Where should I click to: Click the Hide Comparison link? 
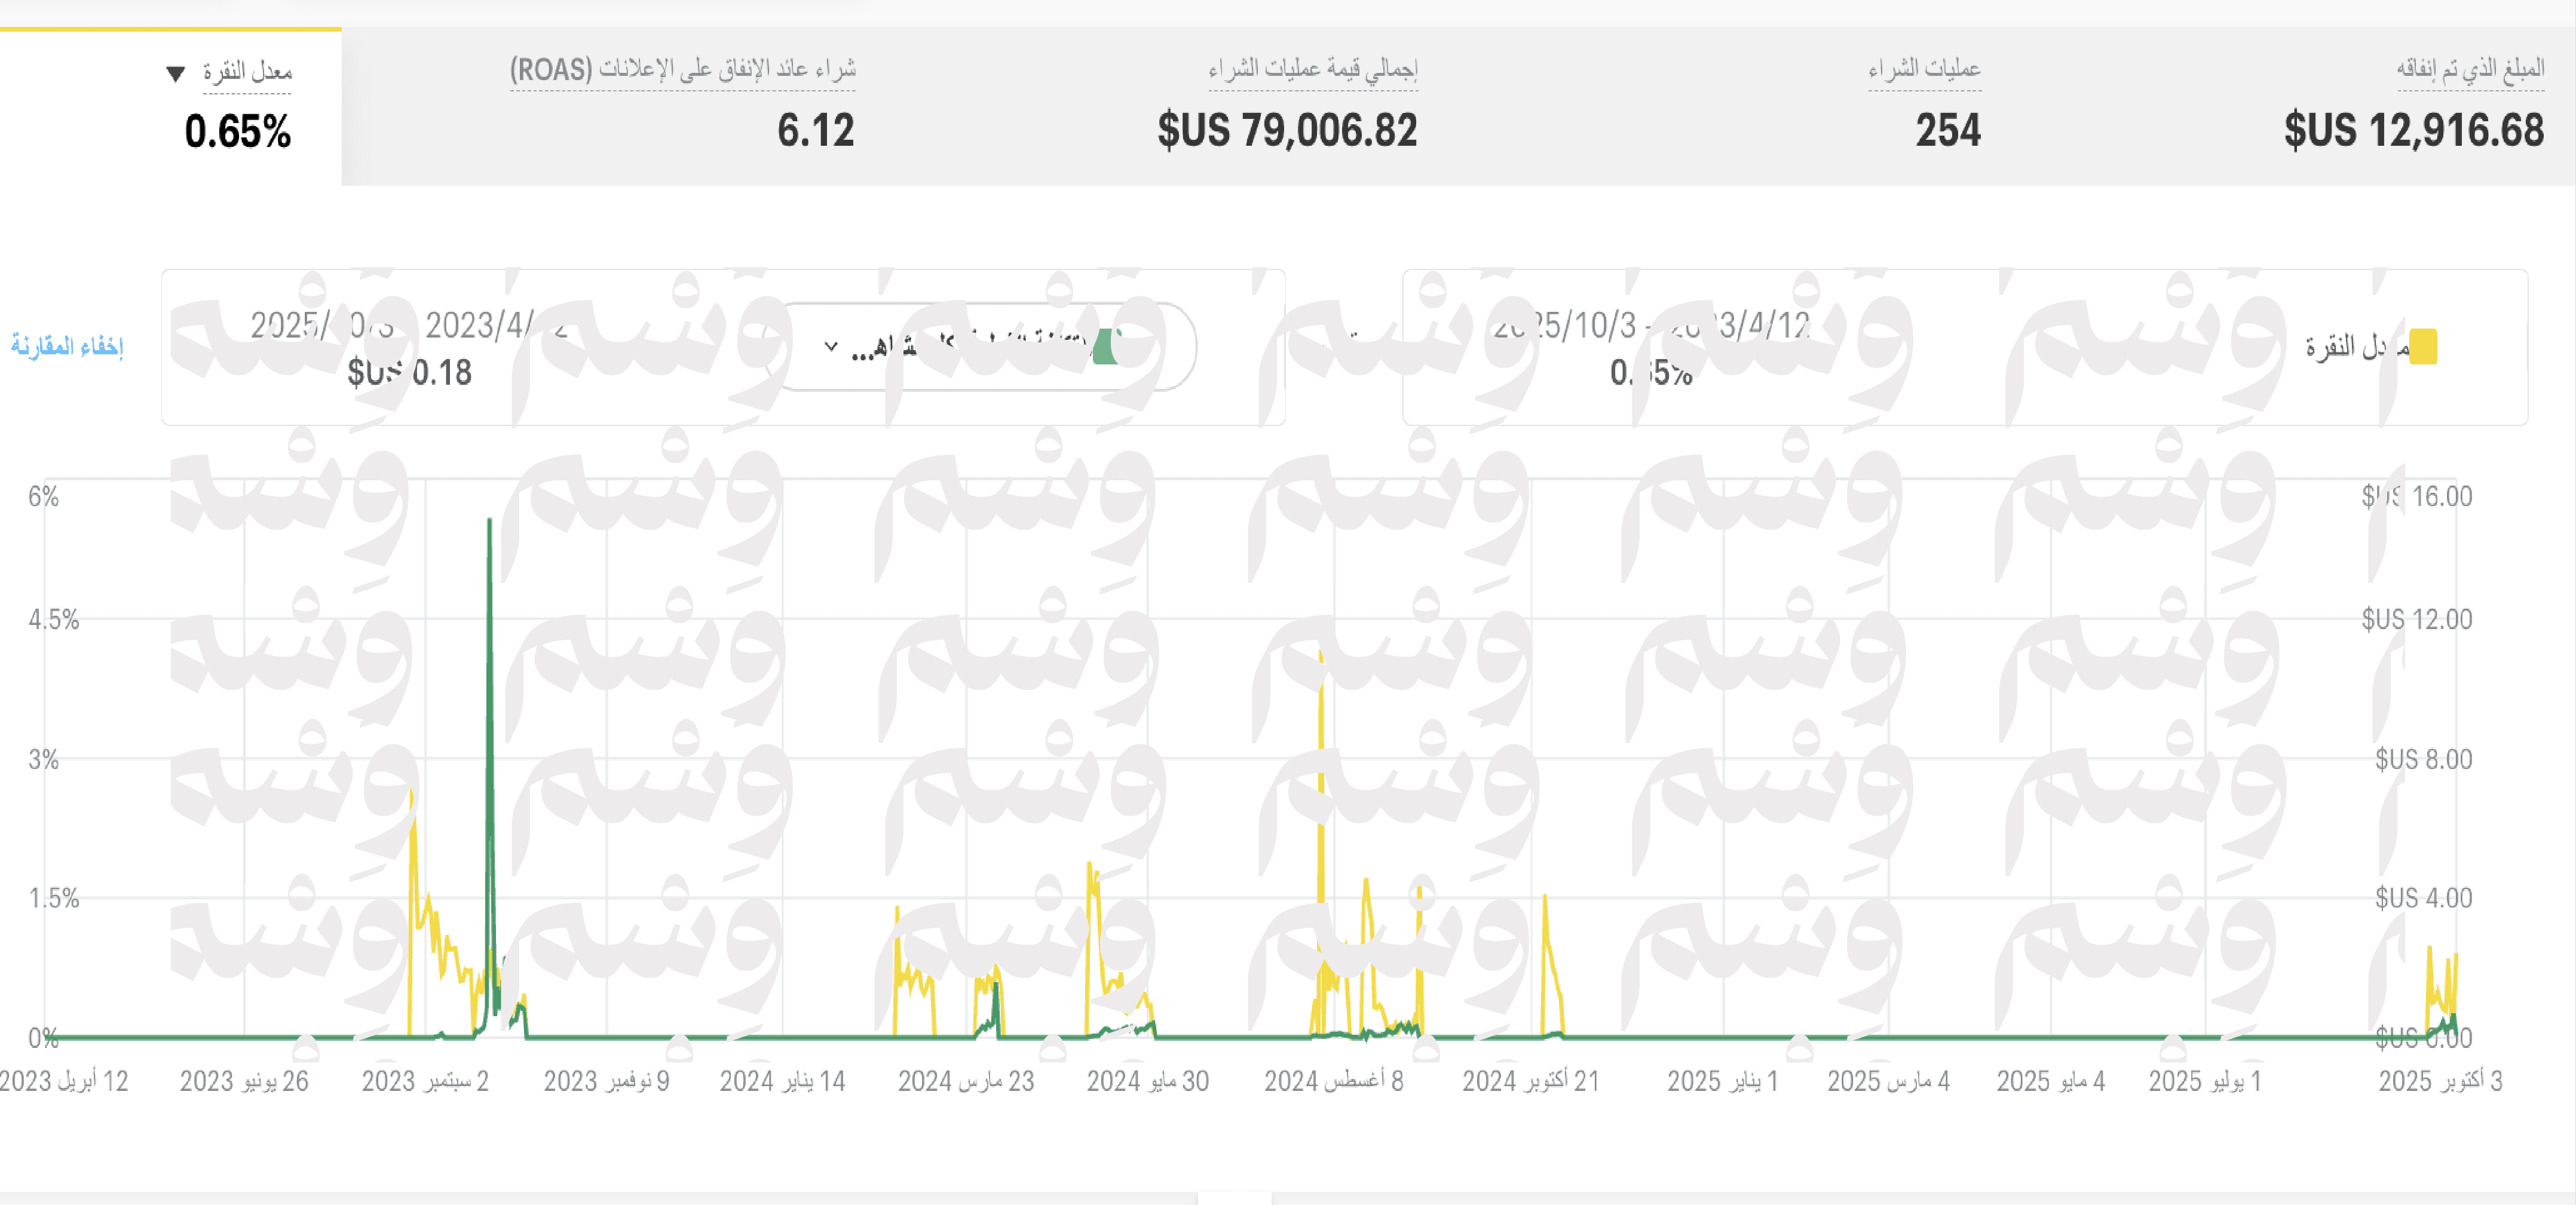pos(67,346)
